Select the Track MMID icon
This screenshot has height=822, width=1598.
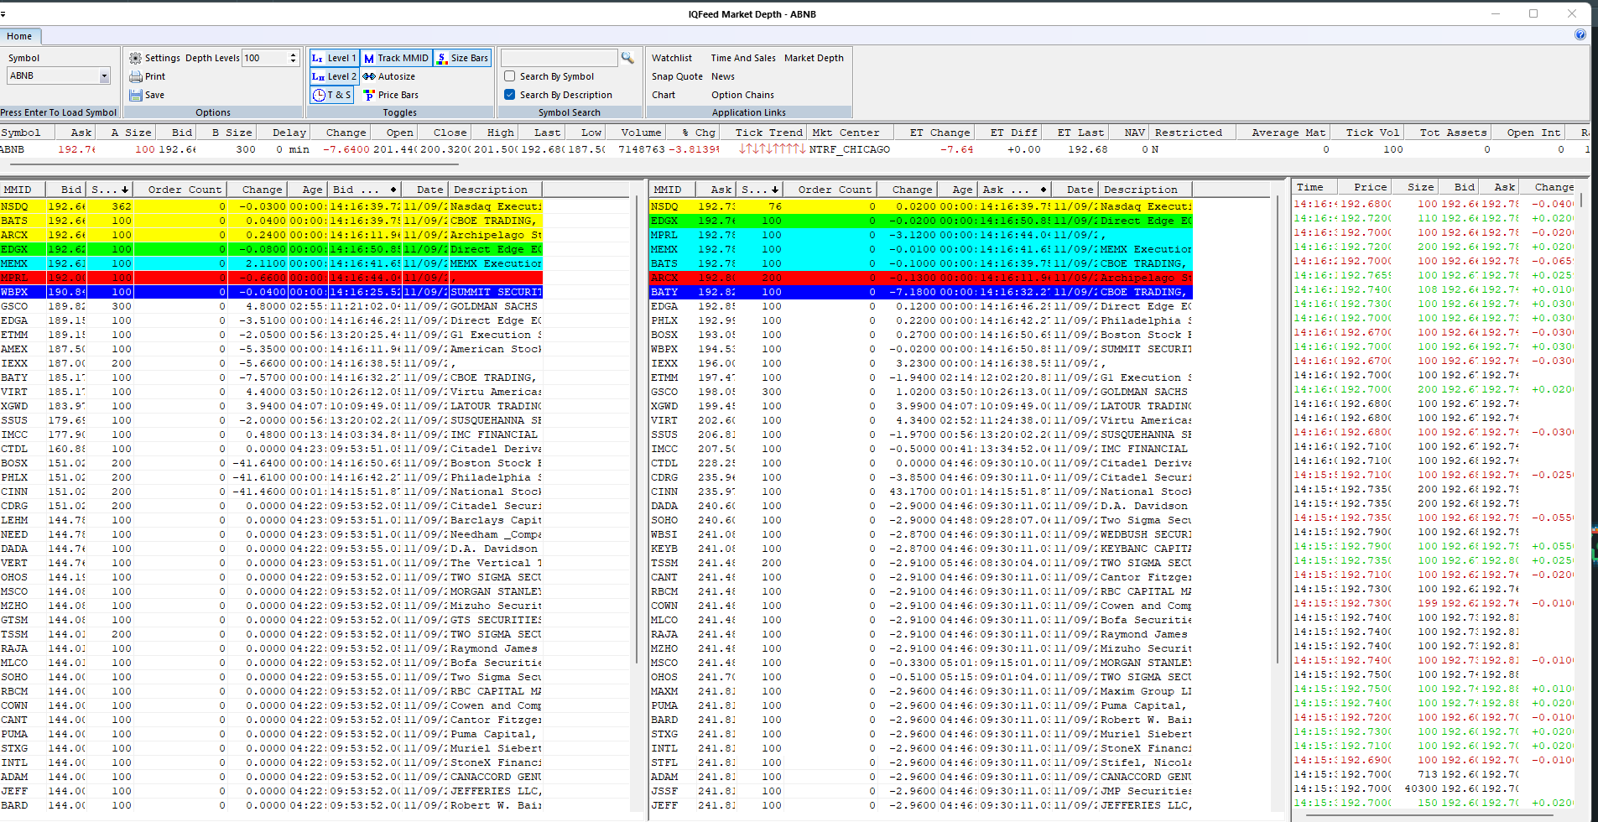tap(369, 58)
